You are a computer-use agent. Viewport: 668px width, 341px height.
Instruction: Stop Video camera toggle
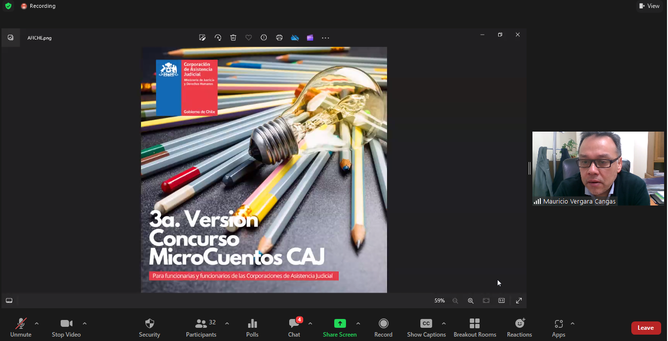point(66,328)
